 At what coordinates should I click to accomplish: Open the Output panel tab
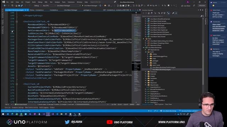pyautogui.click(x=52, y=107)
